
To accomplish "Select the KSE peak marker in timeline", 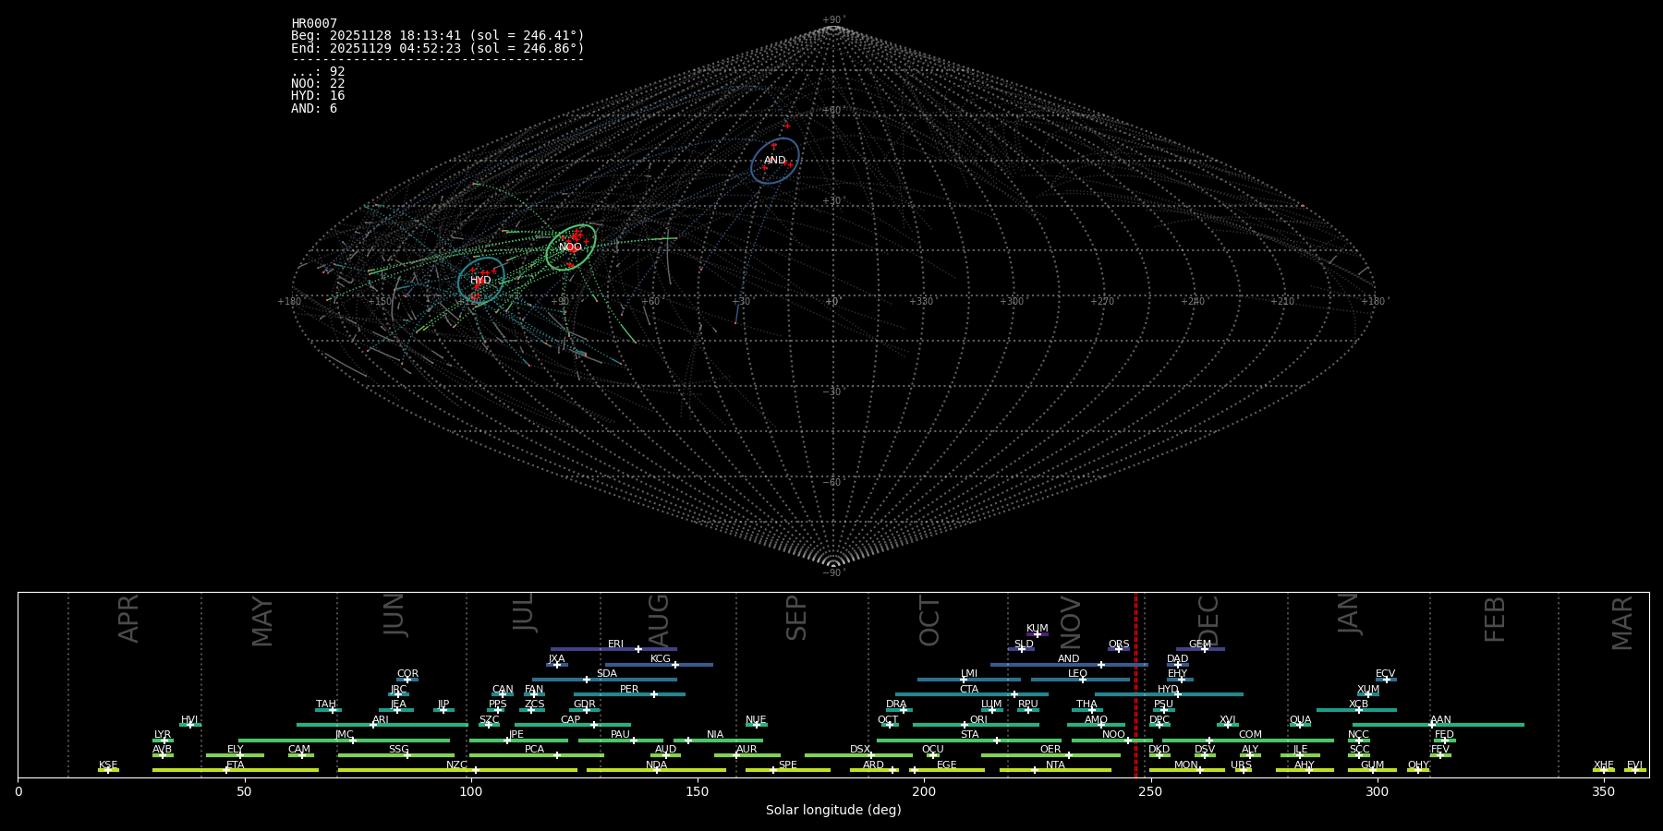I will 108,770.
